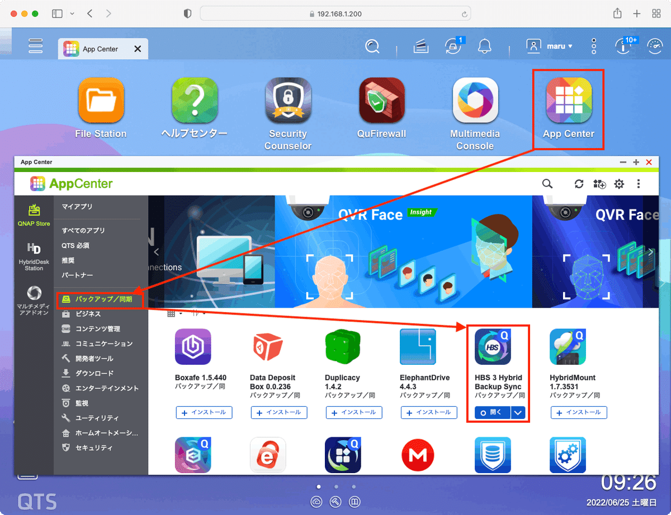Refresh the App Center app list
Image resolution: width=671 pixels, height=515 pixels.
tap(579, 184)
